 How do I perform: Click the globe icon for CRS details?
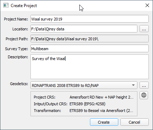(x=144, y=95)
